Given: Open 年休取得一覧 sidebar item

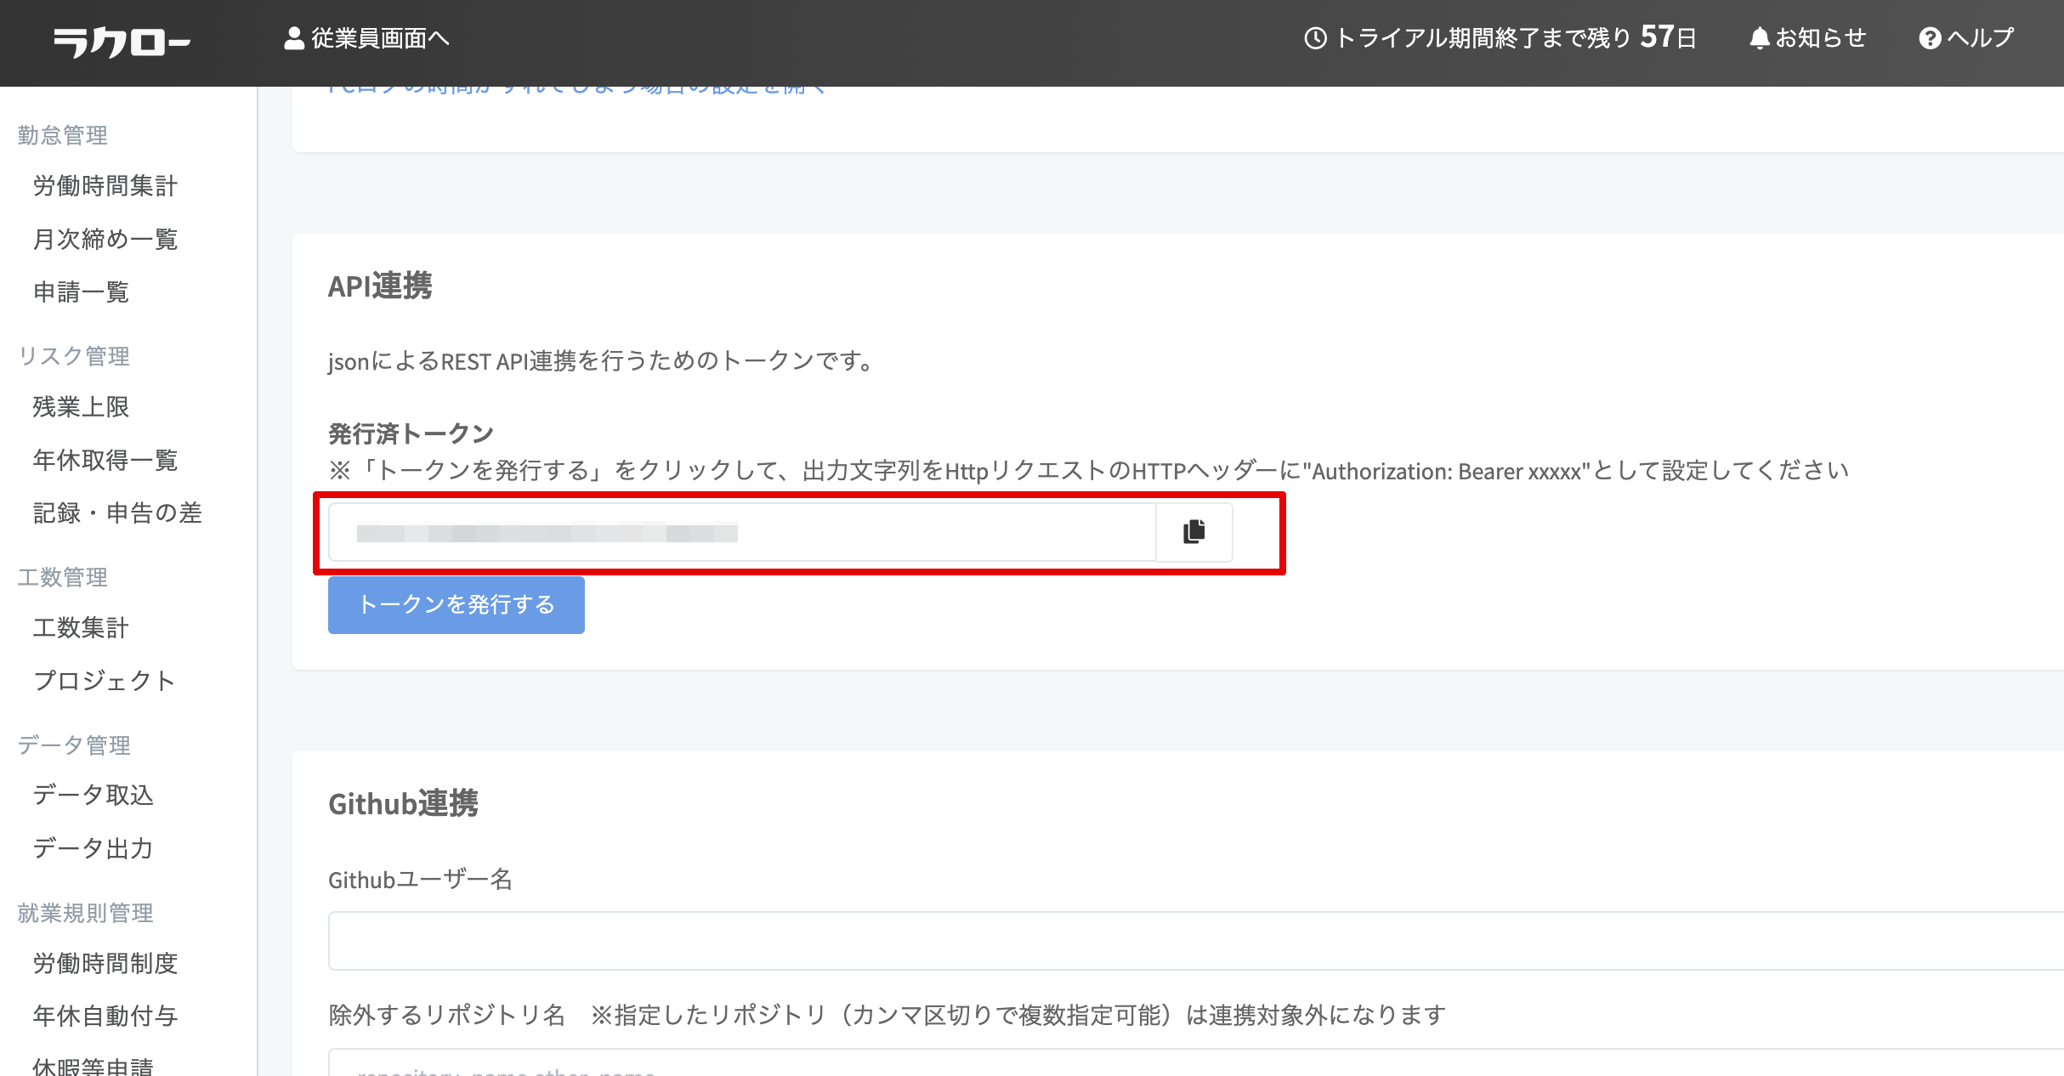Looking at the screenshot, I should tap(105, 461).
